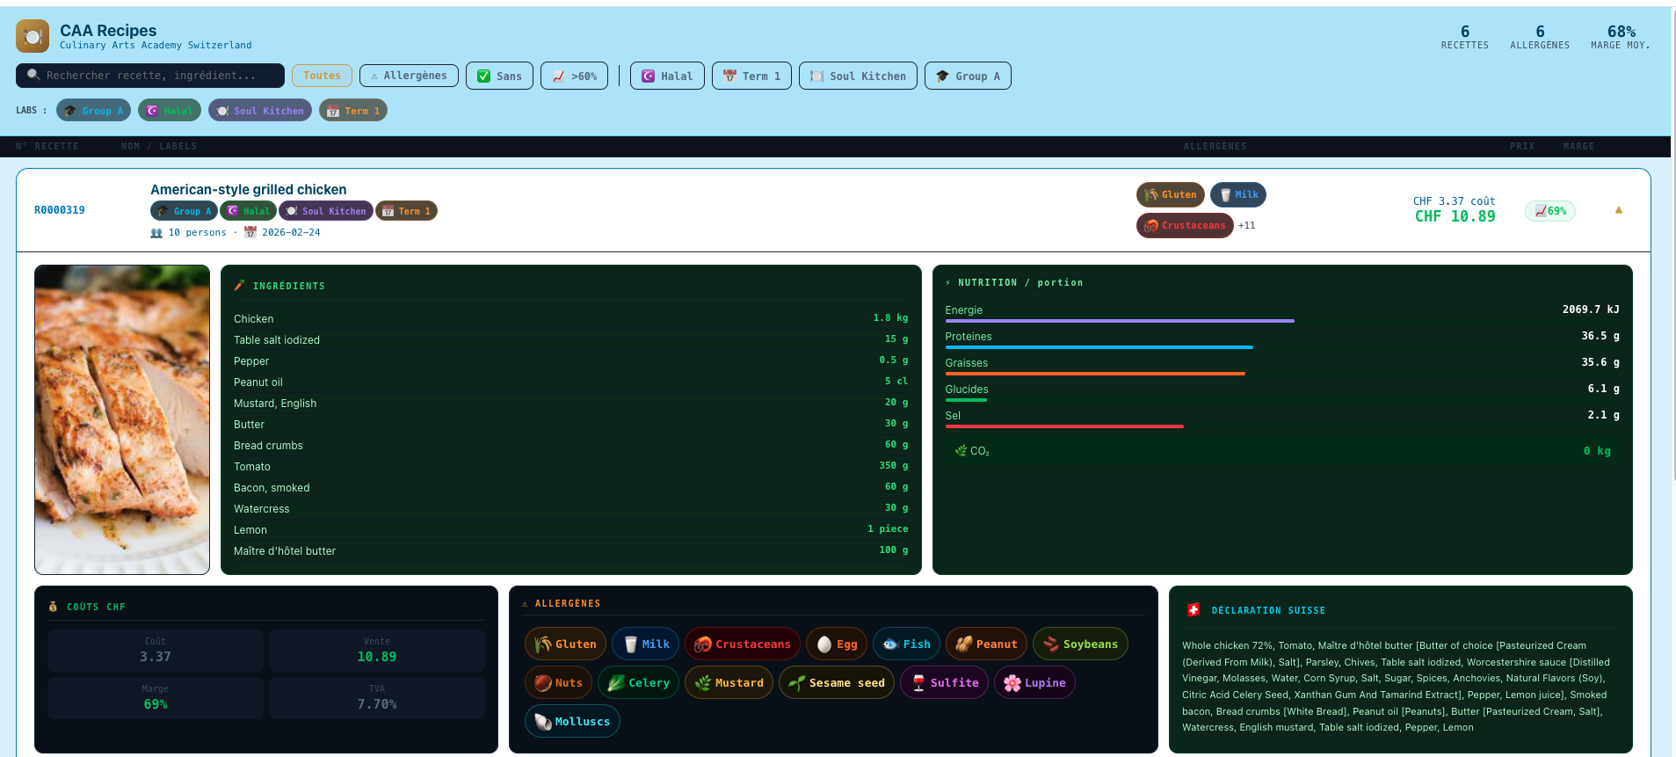This screenshot has width=1676, height=757.
Task: Select the Toutes filter tab
Action: (x=322, y=76)
